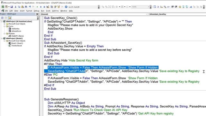Open the 100% zoom dropdown

(x=140, y=7)
